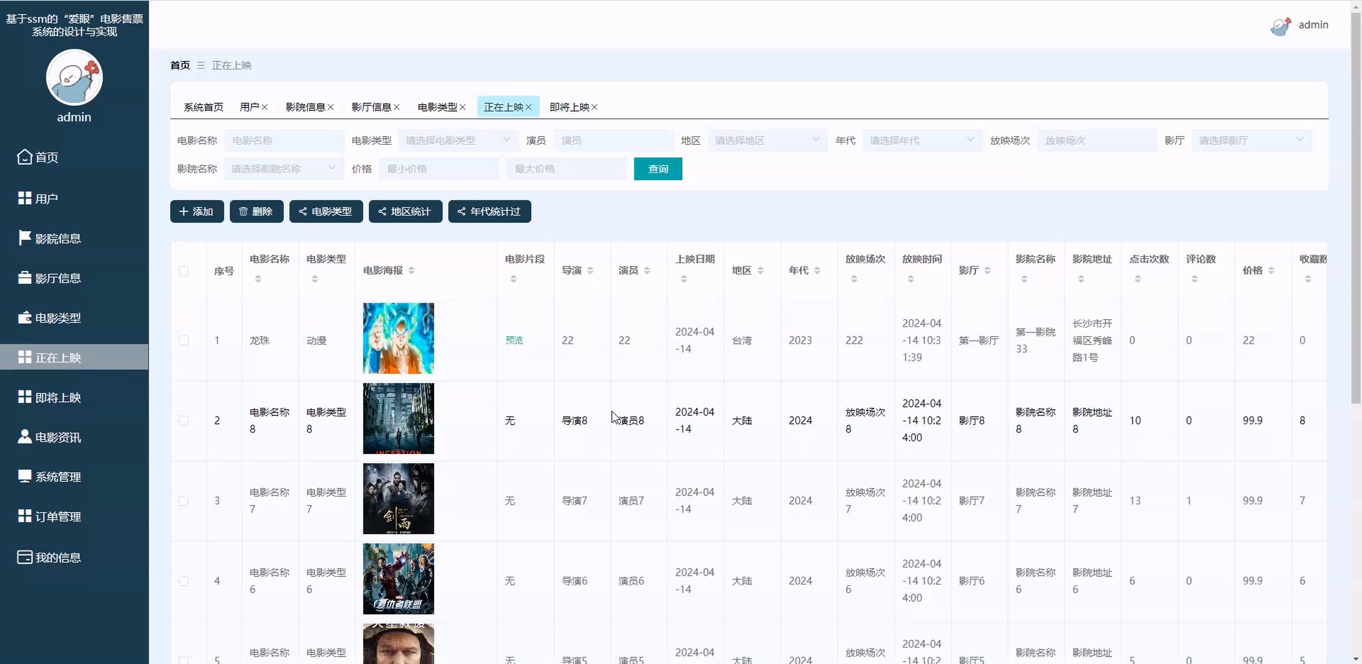
Task: Sort by 价格 column
Action: [x=1271, y=270]
